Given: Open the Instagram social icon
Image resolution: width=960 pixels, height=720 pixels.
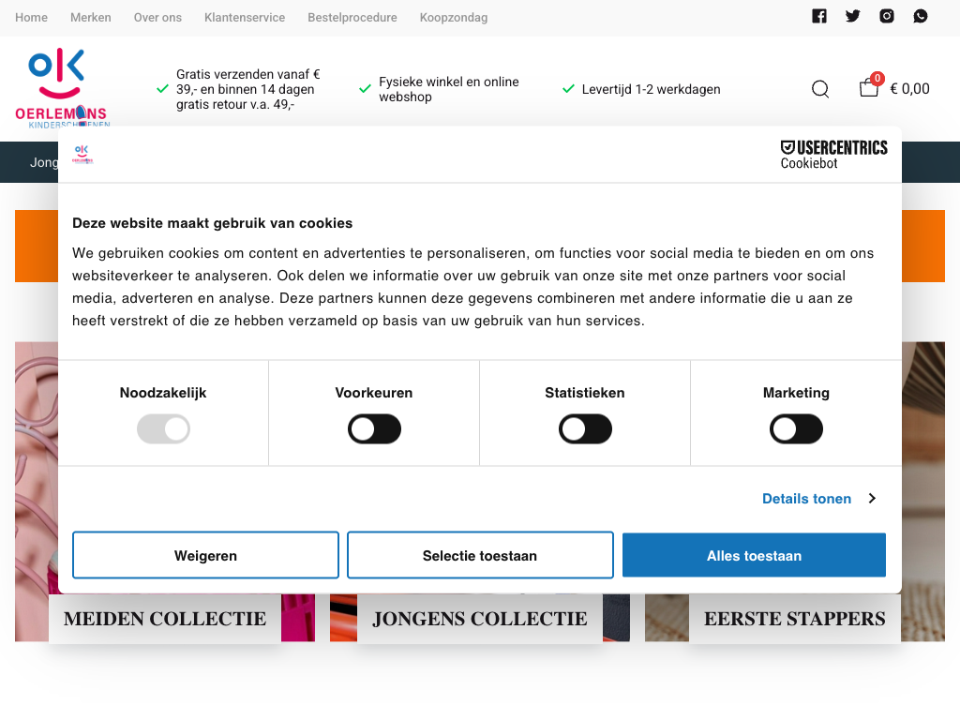Looking at the screenshot, I should (887, 17).
